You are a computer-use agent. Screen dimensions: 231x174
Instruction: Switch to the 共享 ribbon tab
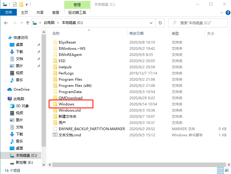click(x=40, y=12)
